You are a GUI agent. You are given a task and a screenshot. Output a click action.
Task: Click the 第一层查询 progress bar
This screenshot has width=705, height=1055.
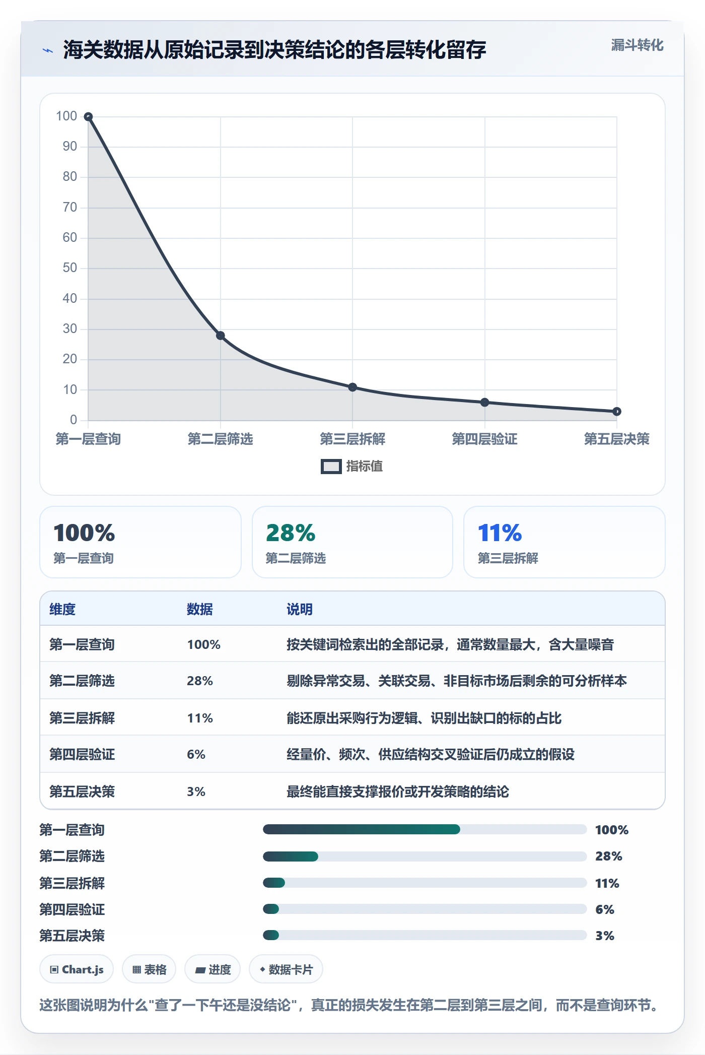425,829
